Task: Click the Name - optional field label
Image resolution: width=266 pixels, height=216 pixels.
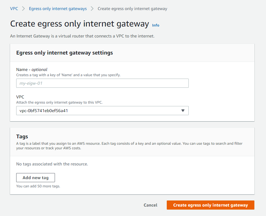Action: 32,69
